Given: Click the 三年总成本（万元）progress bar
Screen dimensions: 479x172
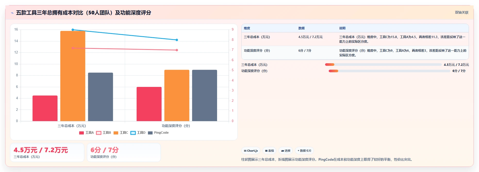Looking at the screenshot, I should [x=383, y=65].
